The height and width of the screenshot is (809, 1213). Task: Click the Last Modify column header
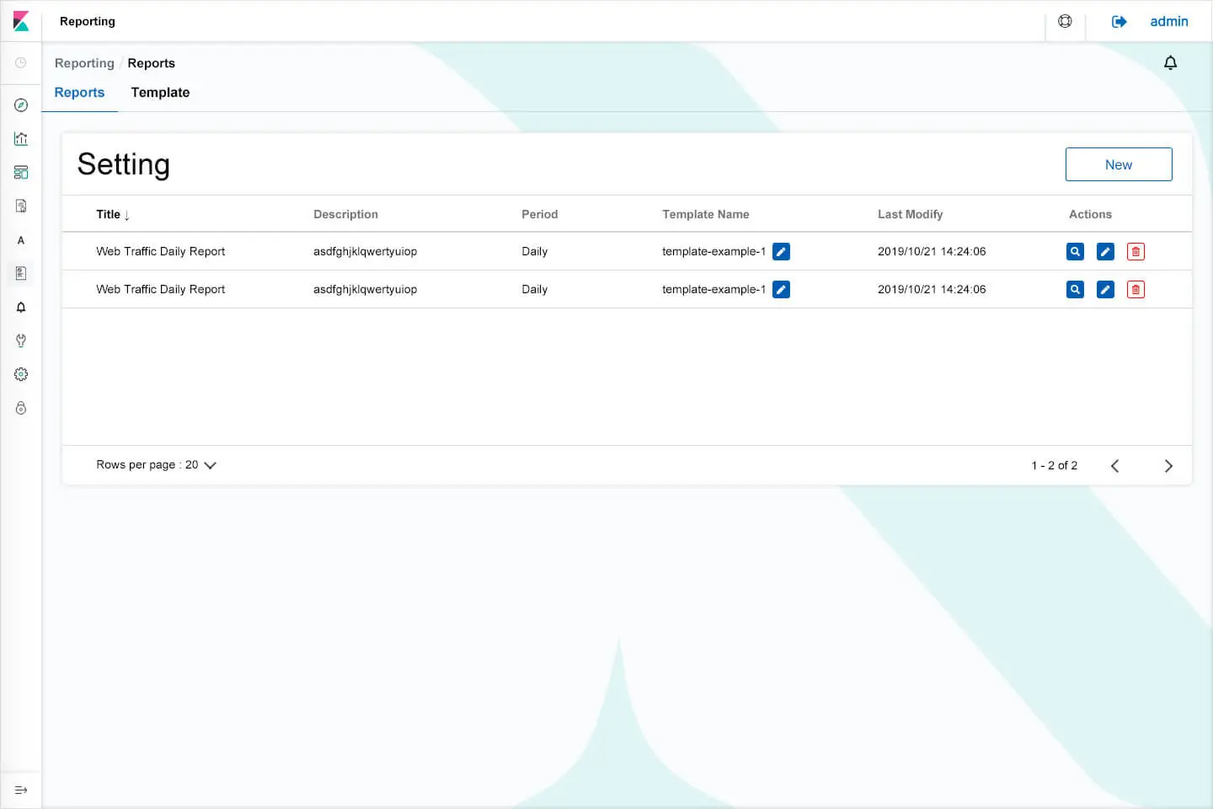[x=911, y=214]
